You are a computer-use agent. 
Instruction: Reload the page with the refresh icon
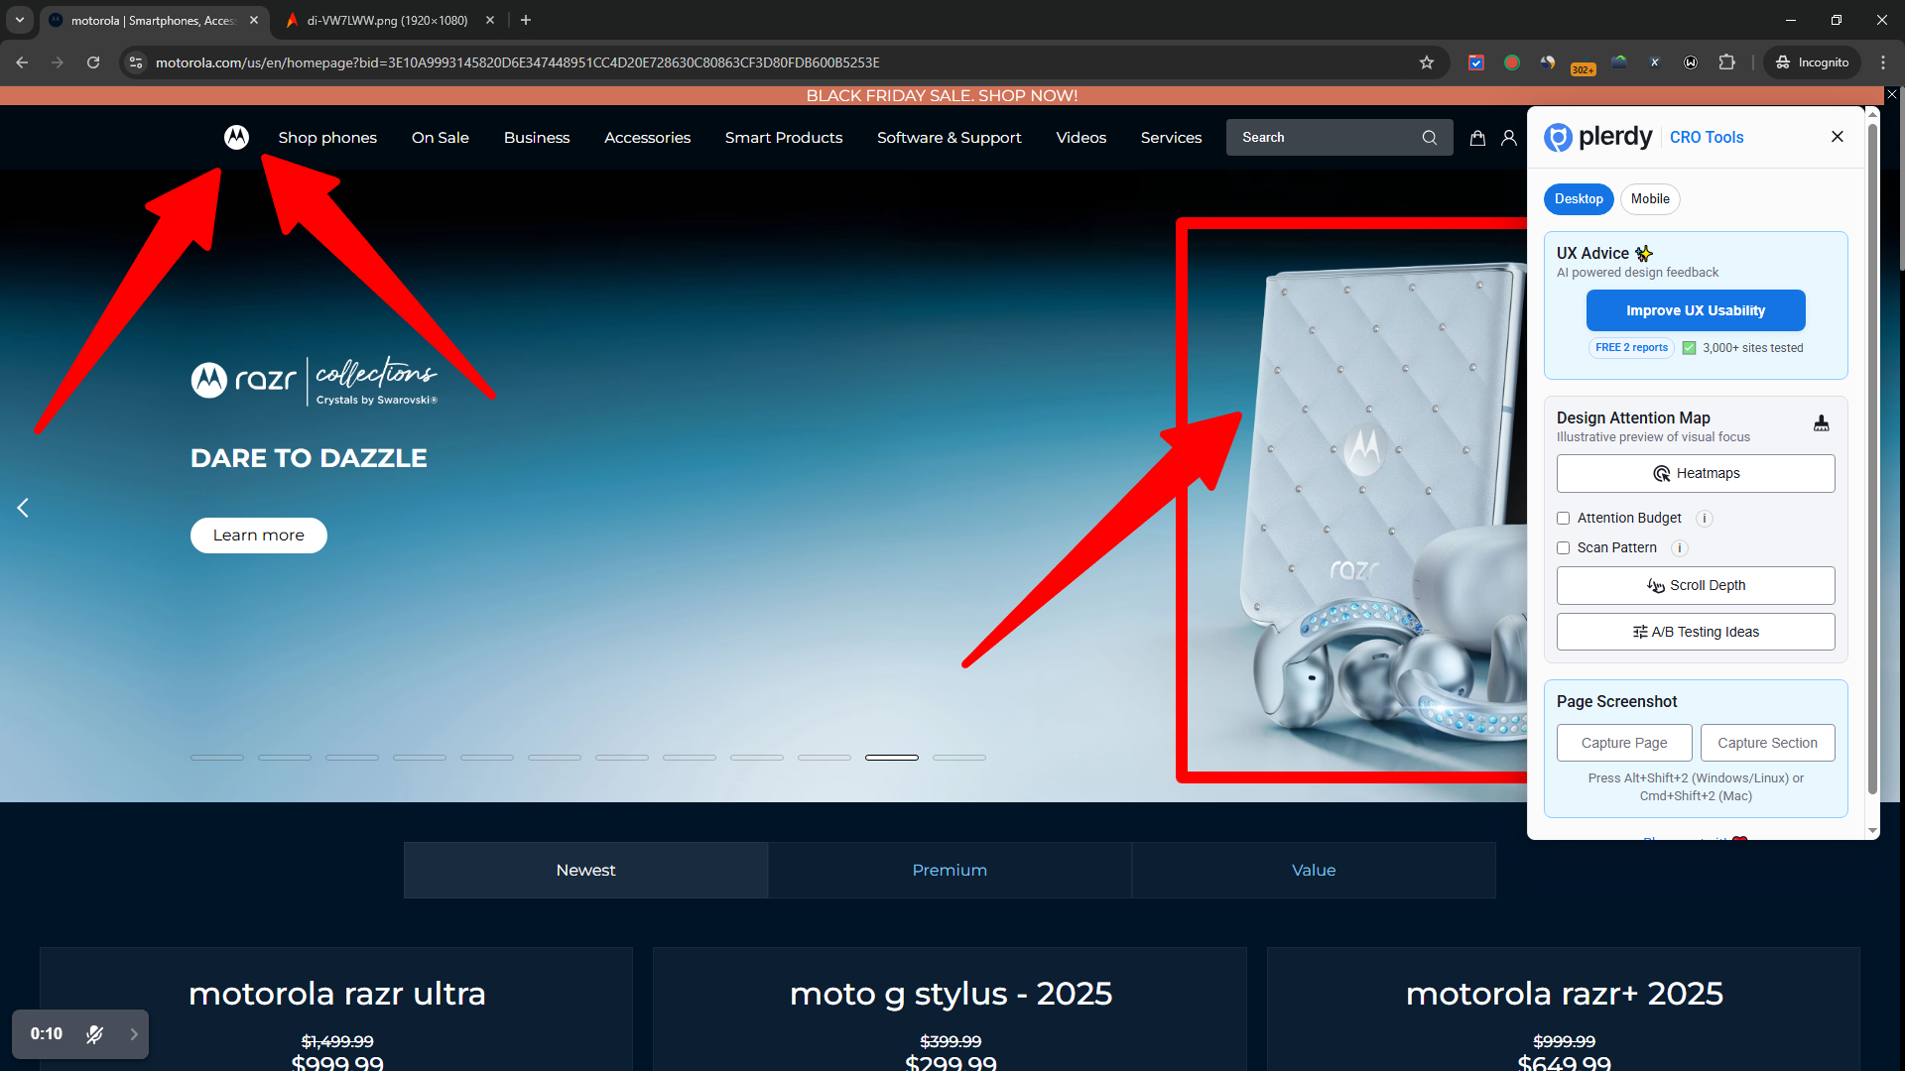[93, 62]
